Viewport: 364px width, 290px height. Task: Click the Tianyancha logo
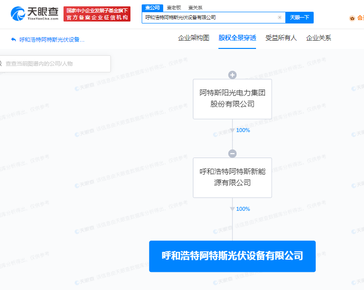pos(34,13)
